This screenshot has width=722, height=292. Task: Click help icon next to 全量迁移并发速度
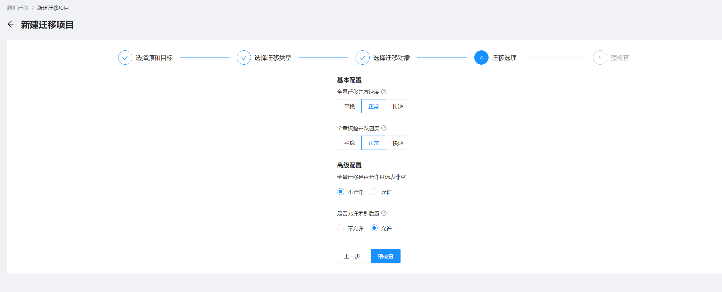click(x=384, y=92)
